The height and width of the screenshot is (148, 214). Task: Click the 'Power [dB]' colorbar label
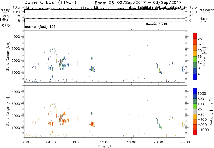click(x=204, y=56)
